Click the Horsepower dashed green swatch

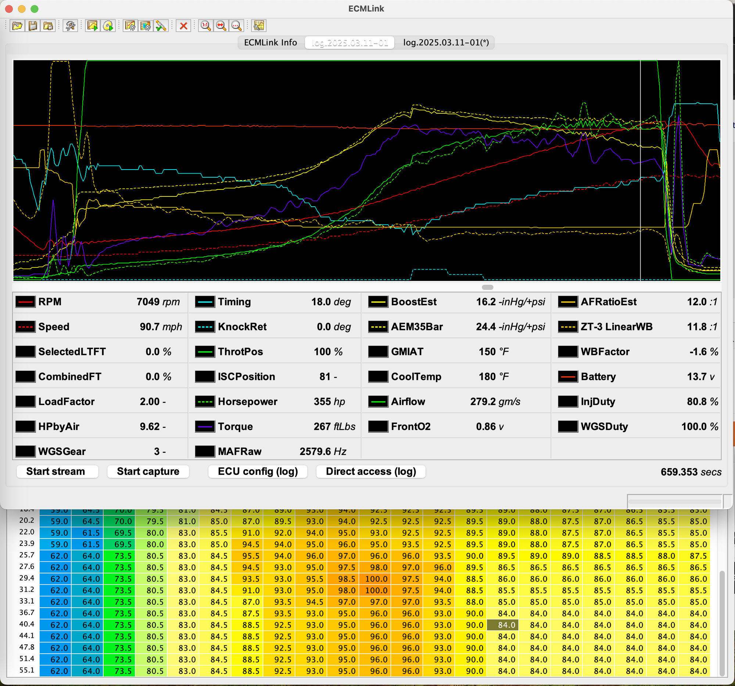(205, 401)
